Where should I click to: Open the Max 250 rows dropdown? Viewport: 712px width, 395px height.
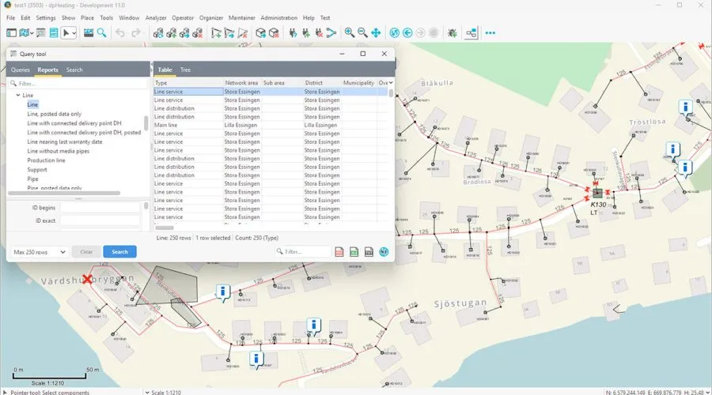tap(40, 252)
